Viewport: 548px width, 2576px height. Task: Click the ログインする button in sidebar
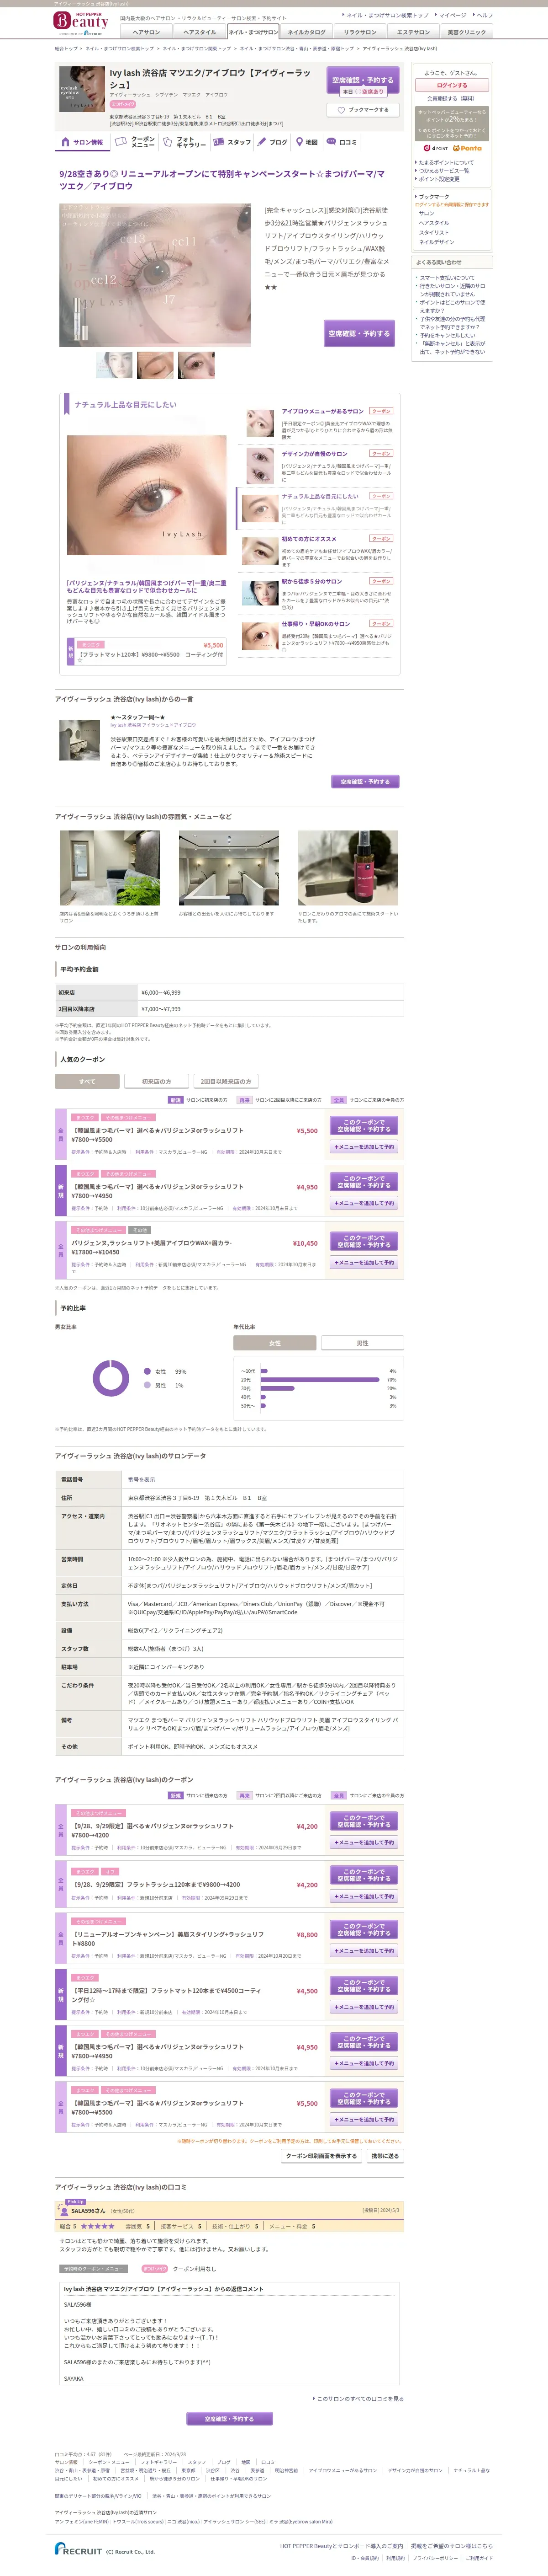451,85
